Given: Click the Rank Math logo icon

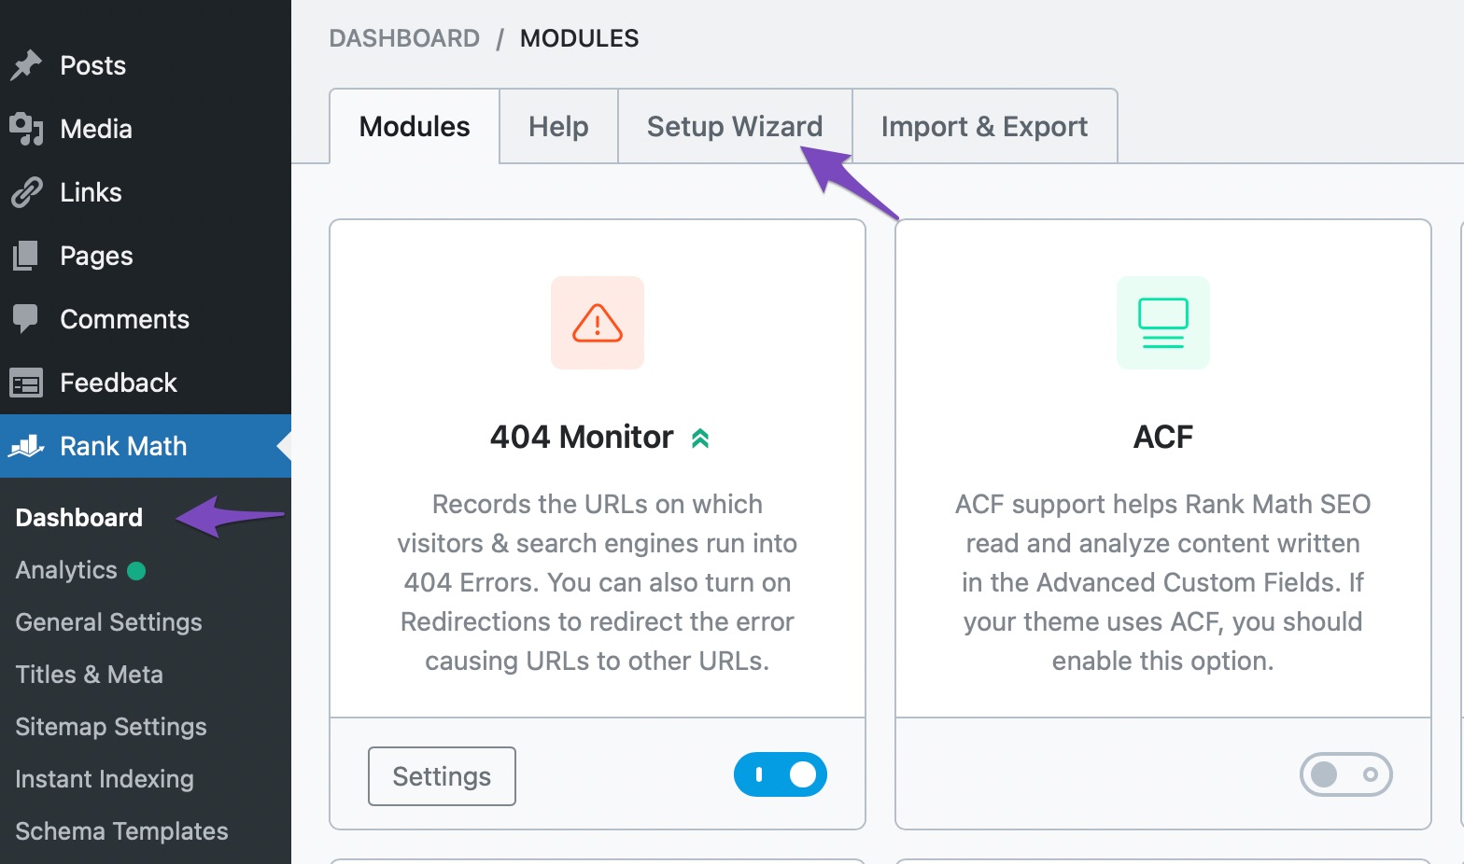Looking at the screenshot, I should point(26,446).
